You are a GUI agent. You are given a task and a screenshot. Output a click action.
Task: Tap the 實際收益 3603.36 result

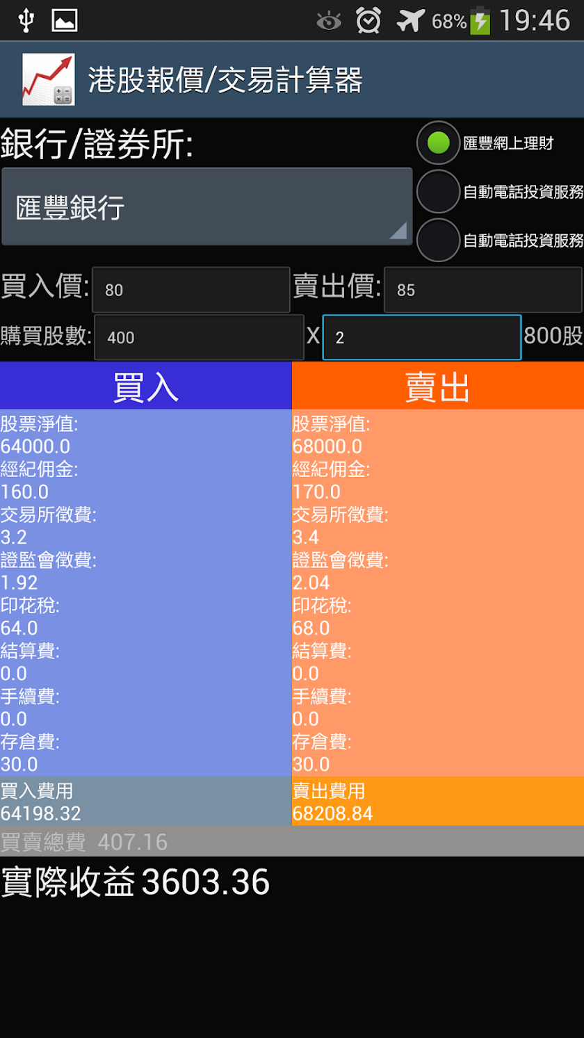135,882
